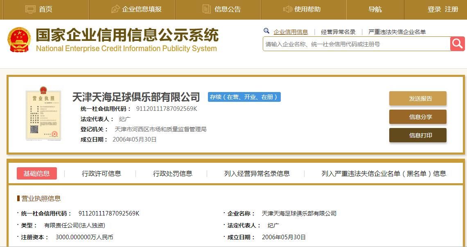
Task: Switch to the 行政许可信息 tab
Action: 102,173
